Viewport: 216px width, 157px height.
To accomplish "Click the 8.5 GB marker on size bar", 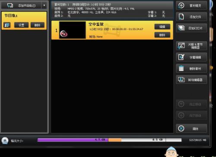I will [157, 139].
